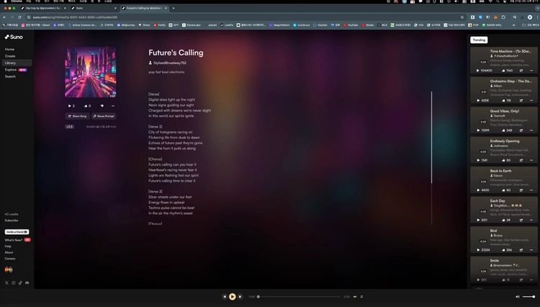
Task: Like the Time Machine song
Action: click(x=503, y=71)
